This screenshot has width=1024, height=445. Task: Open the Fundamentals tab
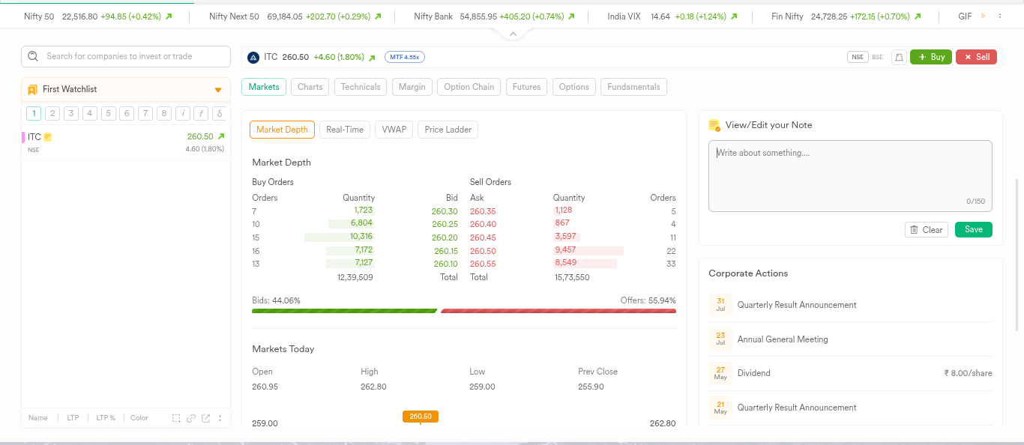633,87
